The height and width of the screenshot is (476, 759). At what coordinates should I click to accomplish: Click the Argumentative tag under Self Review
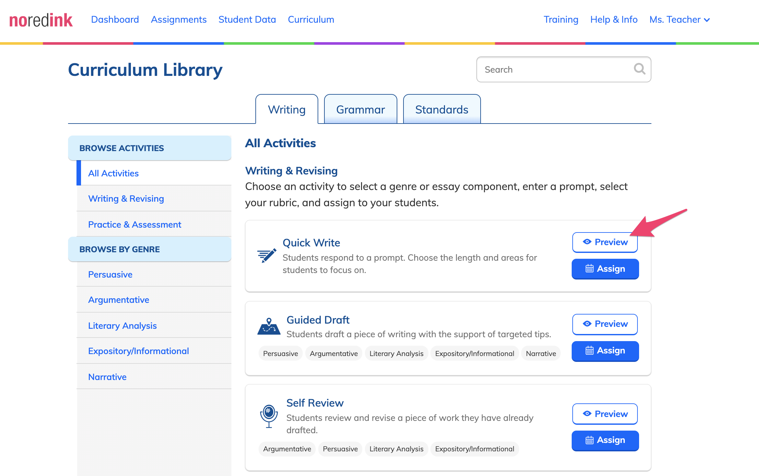pyautogui.click(x=287, y=449)
